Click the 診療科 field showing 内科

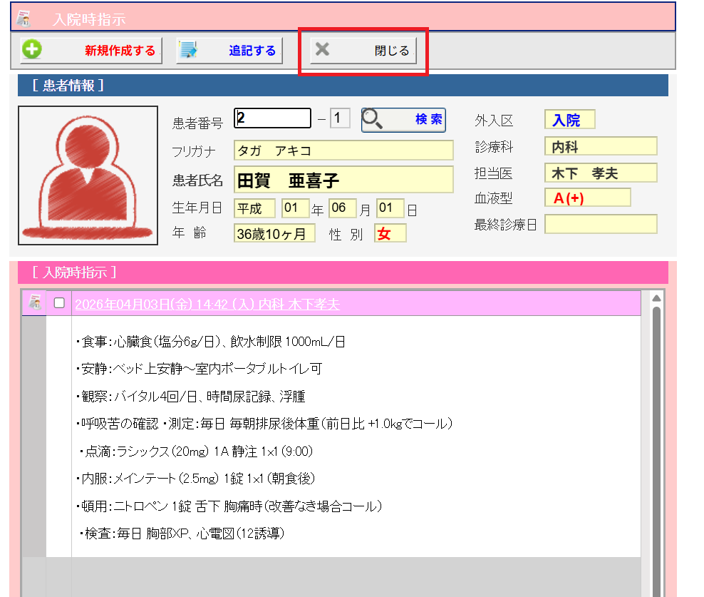point(600,147)
